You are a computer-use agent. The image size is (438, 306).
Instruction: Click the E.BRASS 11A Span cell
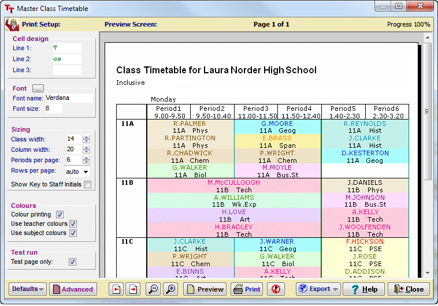pyautogui.click(x=277, y=141)
